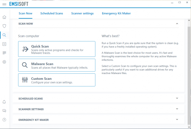Viewport: 191px width, 129px height.
Task: Click the "What's best?" heading
Action: coord(110,36)
